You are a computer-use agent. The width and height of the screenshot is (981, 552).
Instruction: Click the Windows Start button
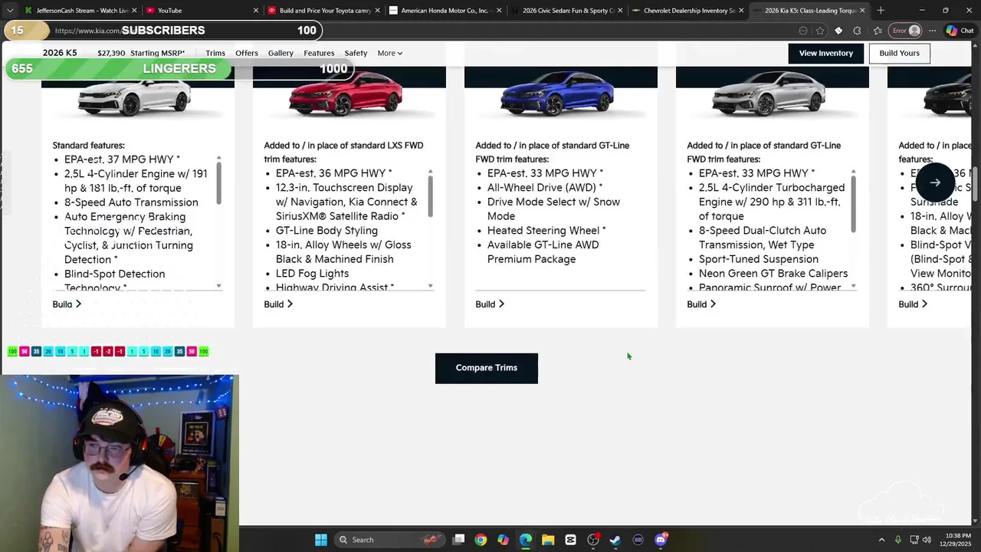coord(321,540)
